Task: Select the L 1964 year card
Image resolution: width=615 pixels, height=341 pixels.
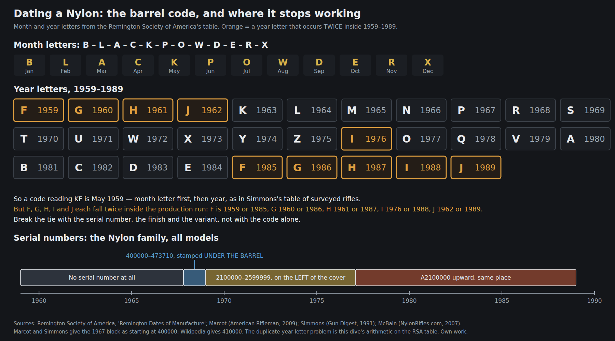Action: click(x=312, y=110)
